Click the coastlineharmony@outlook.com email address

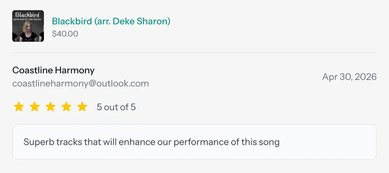[x=81, y=84]
